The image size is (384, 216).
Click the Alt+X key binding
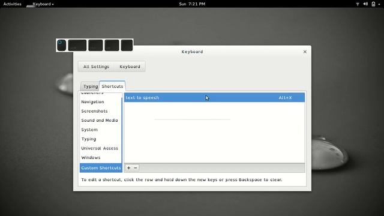tap(286, 97)
